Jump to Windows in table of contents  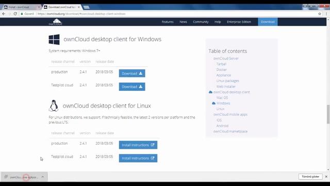(223, 103)
